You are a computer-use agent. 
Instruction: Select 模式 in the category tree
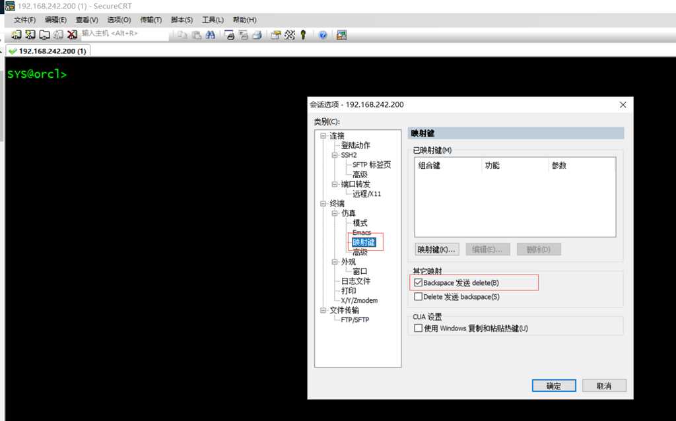click(x=360, y=223)
